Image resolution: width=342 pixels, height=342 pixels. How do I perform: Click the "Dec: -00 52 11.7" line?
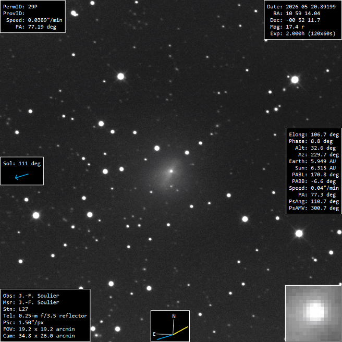pyautogui.click(x=295, y=20)
